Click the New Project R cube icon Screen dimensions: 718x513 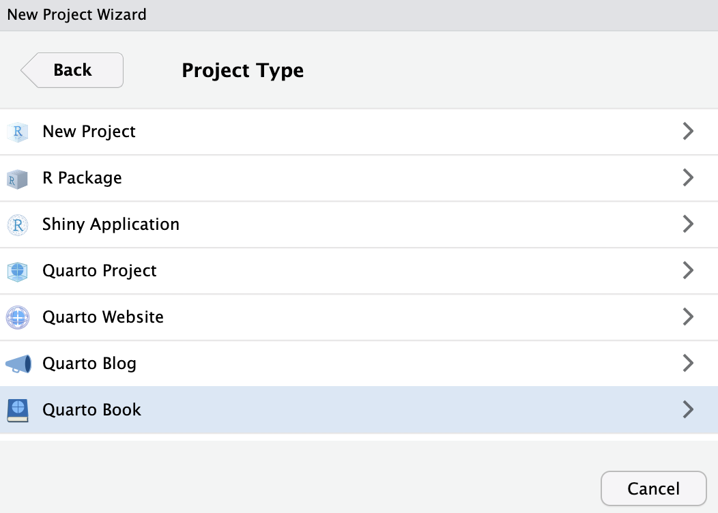(18, 132)
